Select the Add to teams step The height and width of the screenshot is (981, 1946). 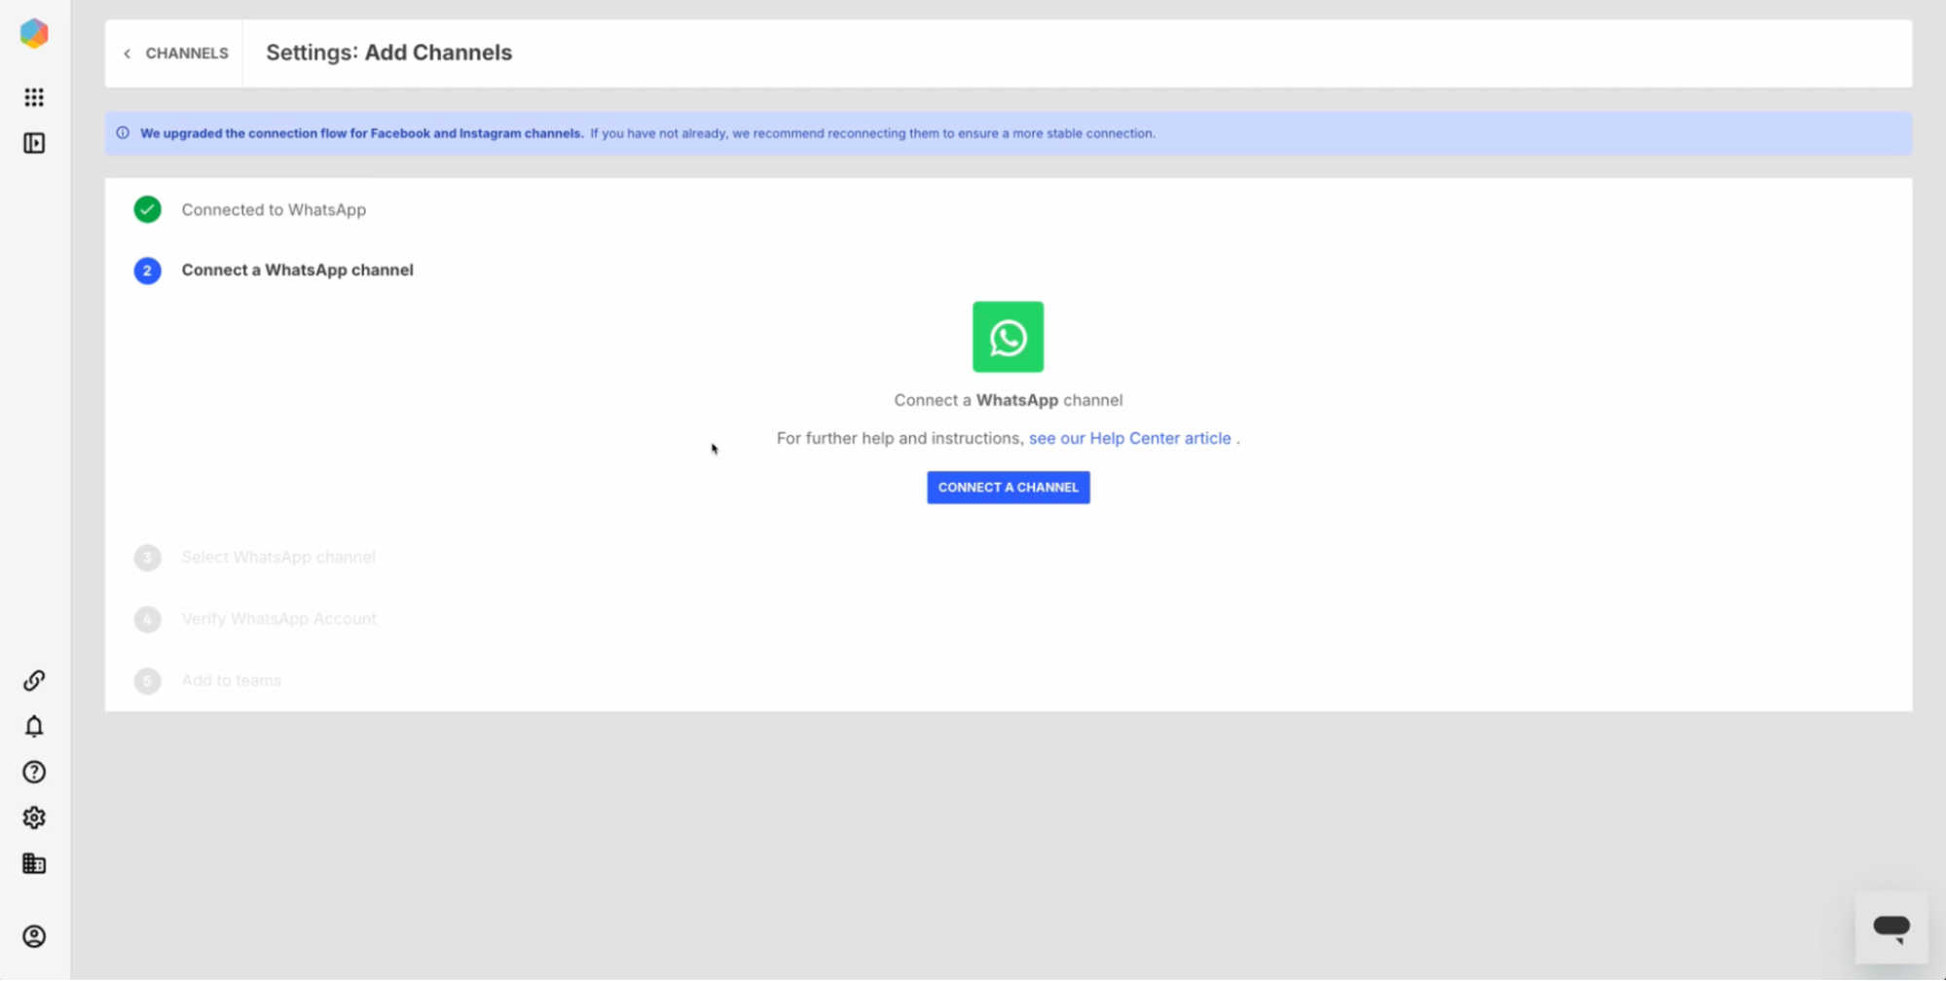pos(232,680)
